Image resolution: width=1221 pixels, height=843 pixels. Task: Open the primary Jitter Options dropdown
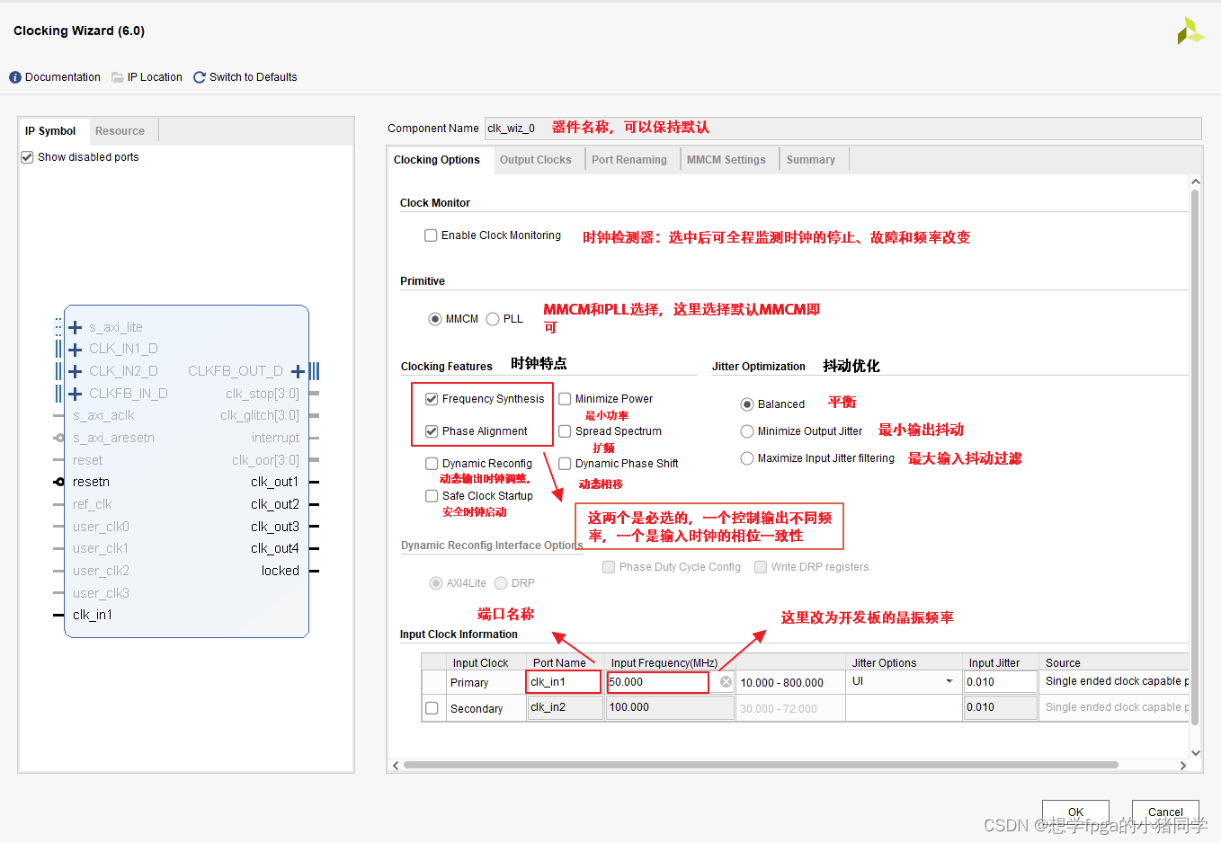(x=949, y=682)
